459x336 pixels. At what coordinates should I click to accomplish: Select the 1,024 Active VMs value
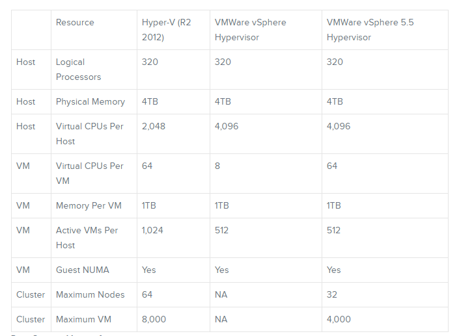click(152, 230)
